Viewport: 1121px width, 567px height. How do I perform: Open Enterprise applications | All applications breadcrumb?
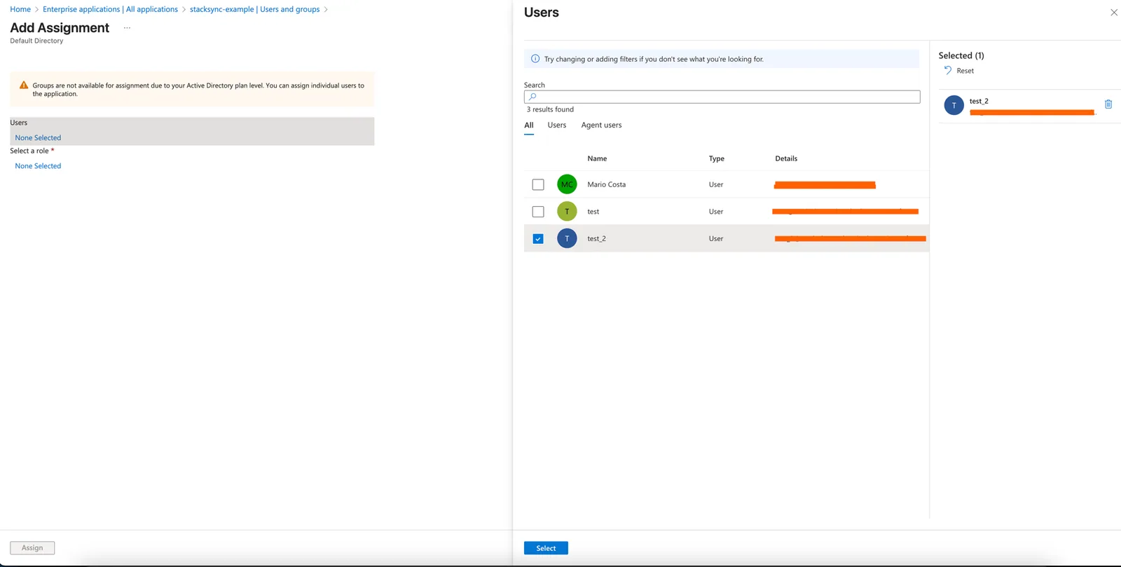110,9
